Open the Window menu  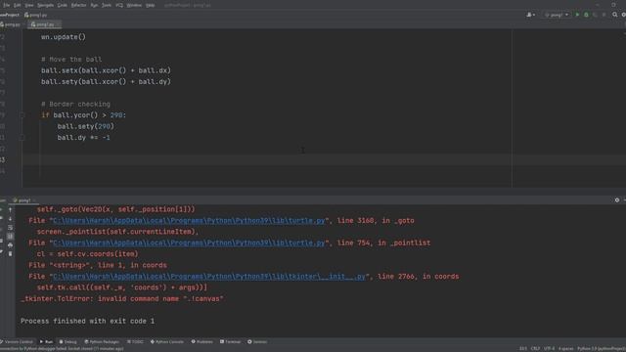pyautogui.click(x=134, y=5)
